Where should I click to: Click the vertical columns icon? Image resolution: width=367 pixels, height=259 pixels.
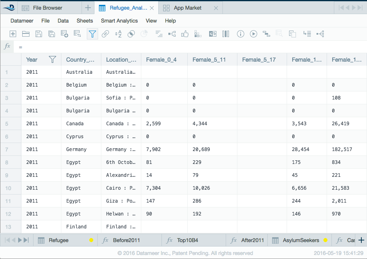coord(226,34)
